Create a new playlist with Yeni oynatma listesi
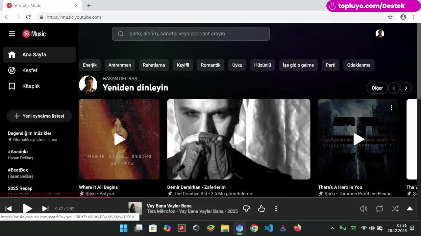This screenshot has width=421, height=236. (39, 116)
